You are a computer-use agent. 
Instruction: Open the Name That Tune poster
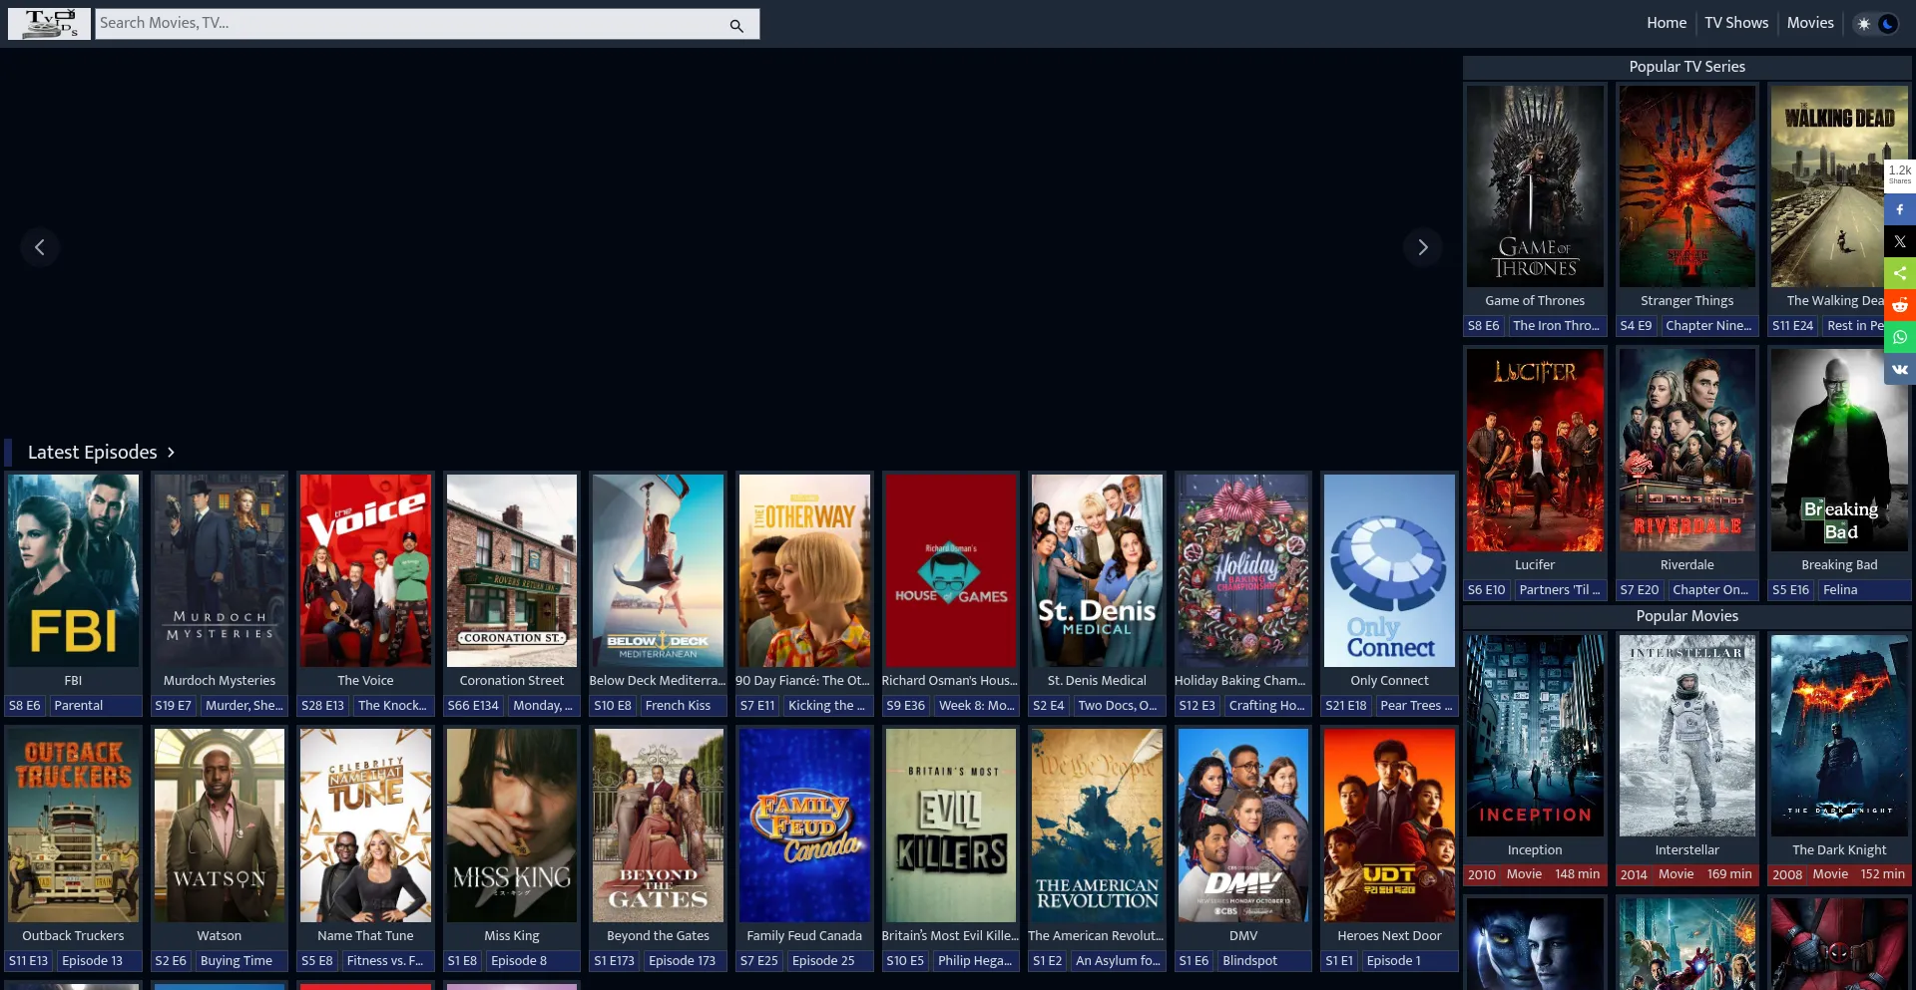click(365, 825)
